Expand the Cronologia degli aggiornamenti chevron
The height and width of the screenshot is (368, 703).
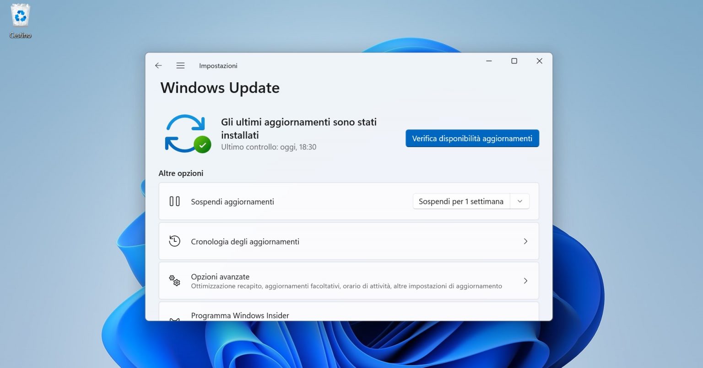pos(525,241)
